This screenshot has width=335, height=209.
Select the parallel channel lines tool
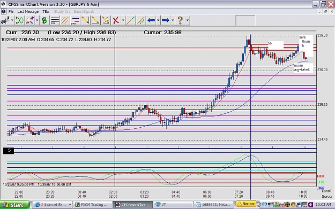65,20
